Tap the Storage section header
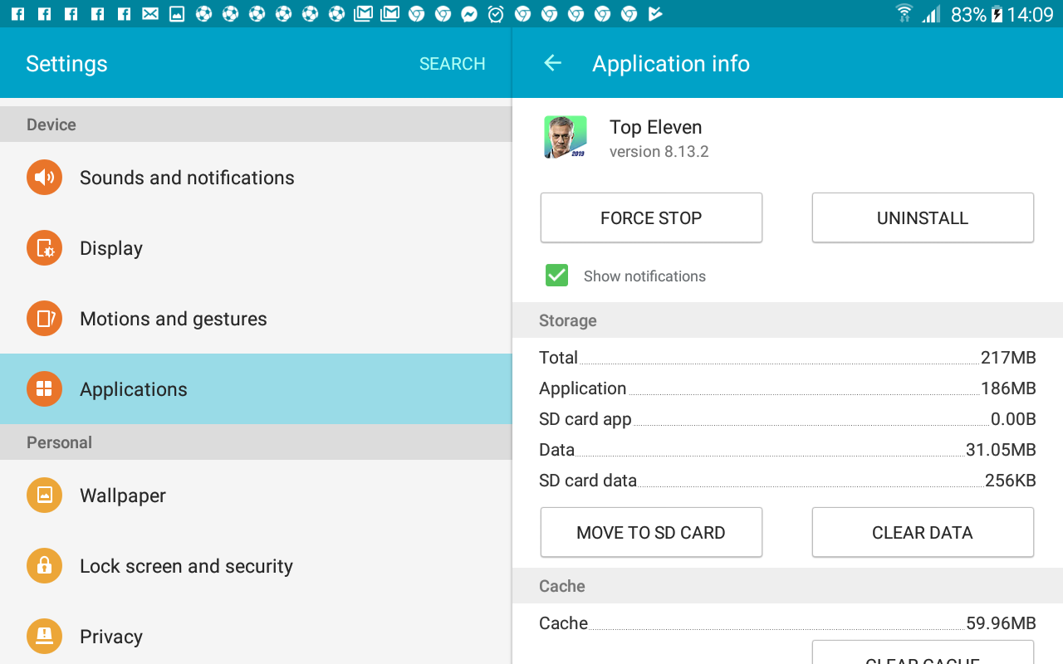1063x664 pixels. click(x=787, y=320)
